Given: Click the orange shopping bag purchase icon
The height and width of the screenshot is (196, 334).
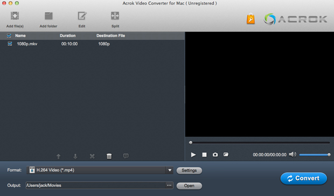Looking at the screenshot, I should 250,19.
